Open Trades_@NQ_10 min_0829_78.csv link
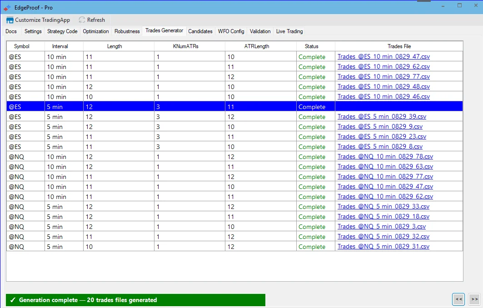The image size is (483, 308). [385, 157]
